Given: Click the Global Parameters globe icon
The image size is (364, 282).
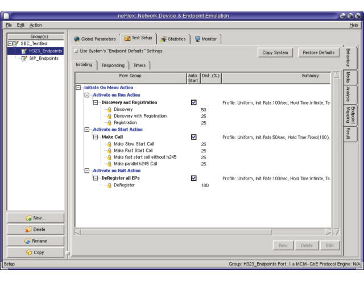Looking at the screenshot, I should coord(77,39).
